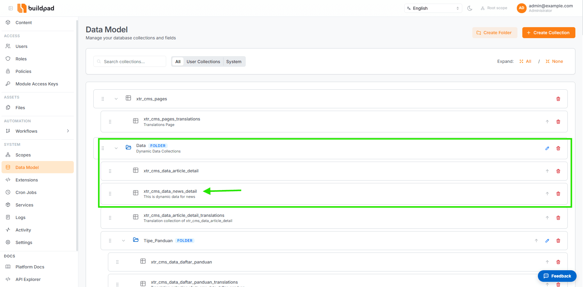
Task: Move xtr_cms_pages_translations up a level
Action: pos(547,122)
